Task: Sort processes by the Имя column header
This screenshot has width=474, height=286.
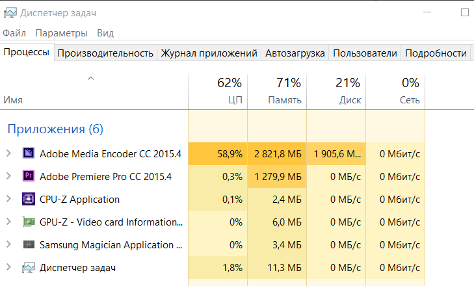Action: (94, 92)
